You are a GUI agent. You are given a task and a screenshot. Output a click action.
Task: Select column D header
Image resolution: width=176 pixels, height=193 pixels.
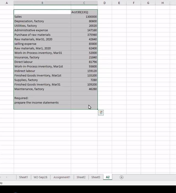point(105,3)
